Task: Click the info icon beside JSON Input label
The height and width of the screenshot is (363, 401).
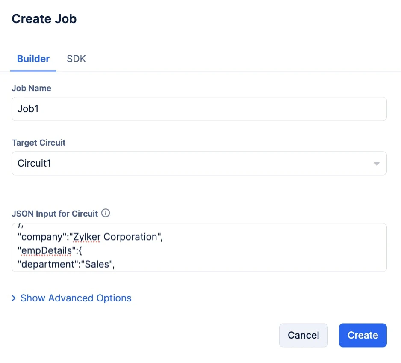Action: point(106,213)
